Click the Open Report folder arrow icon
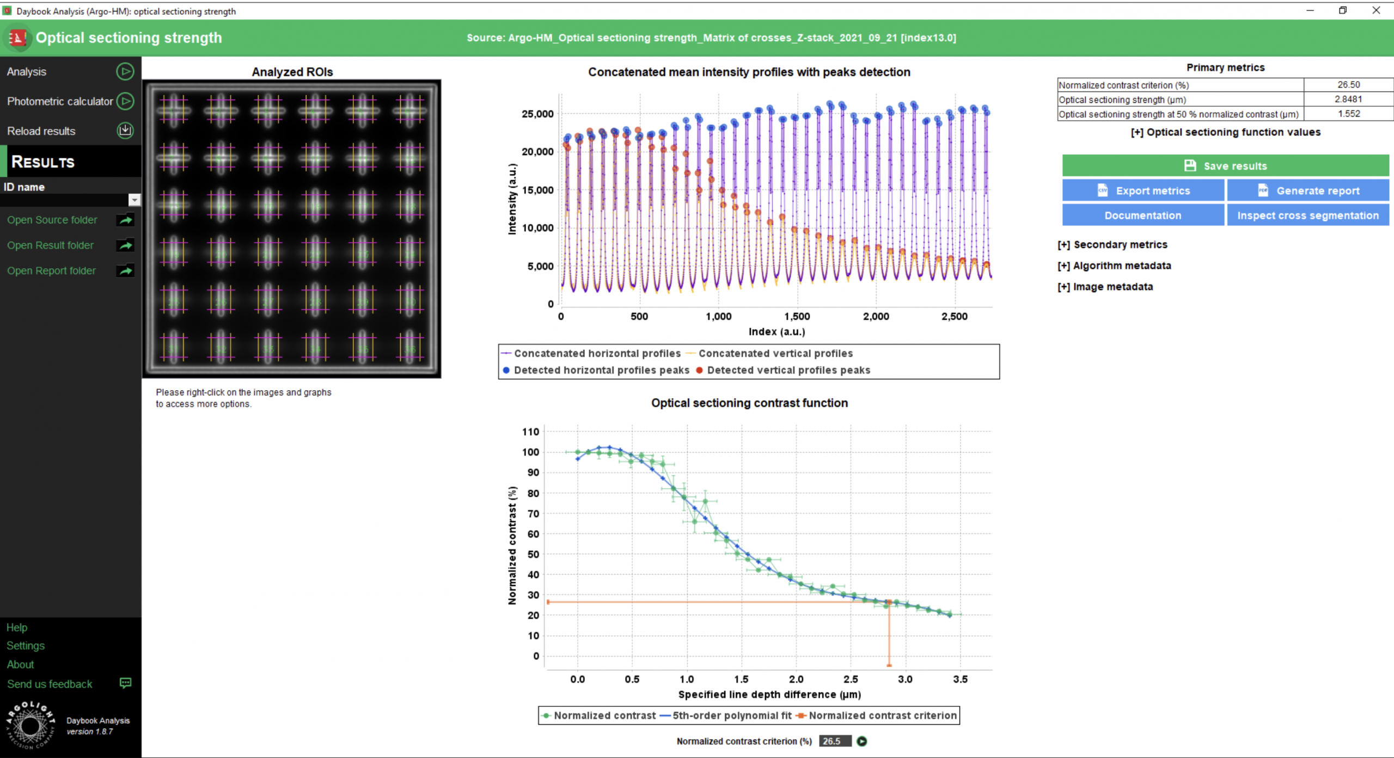This screenshot has height=758, width=1394. coord(126,270)
